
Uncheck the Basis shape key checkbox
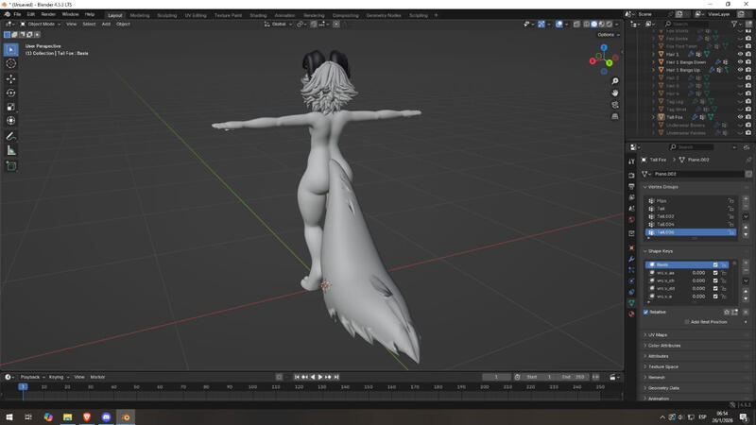715,265
